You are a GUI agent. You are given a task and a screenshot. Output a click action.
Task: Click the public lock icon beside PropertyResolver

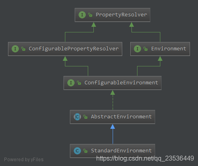point(90,15)
